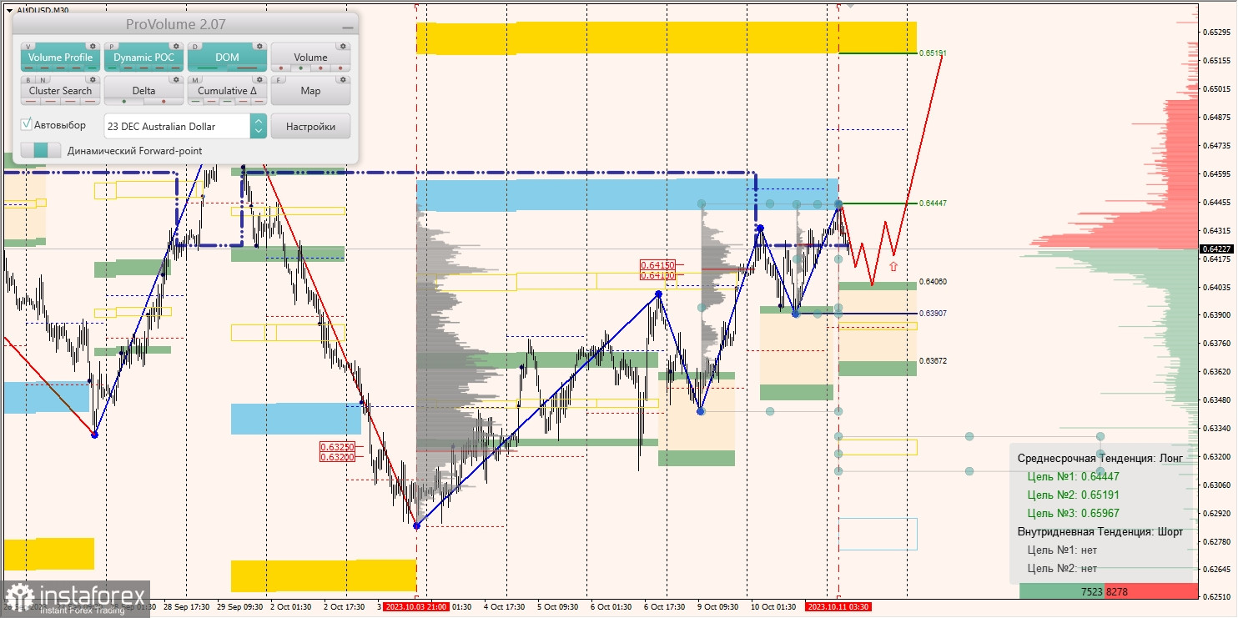Click the green 7523 volume bar

[1061, 591]
